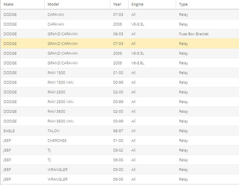Select the Jeep Wrangler 03-00 row
The height and width of the screenshot is (185, 239).
point(120,169)
